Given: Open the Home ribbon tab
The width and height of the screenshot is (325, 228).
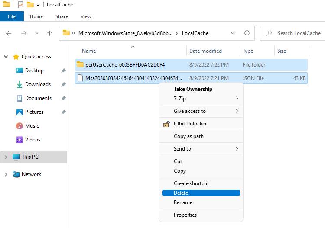Looking at the screenshot, I should pos(36,16).
